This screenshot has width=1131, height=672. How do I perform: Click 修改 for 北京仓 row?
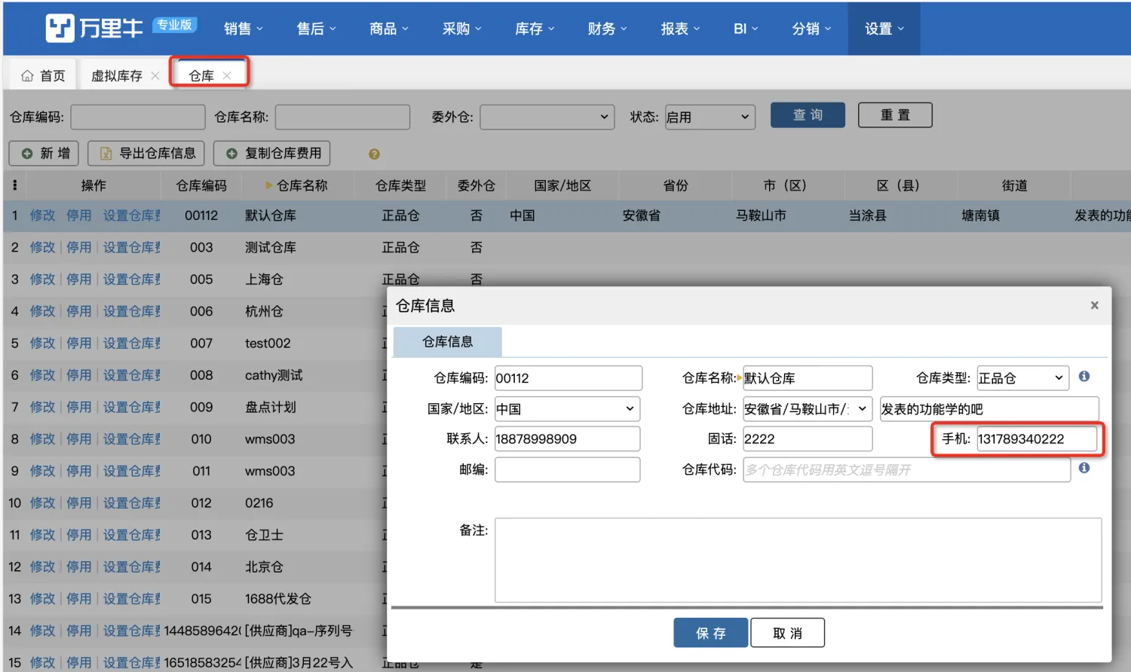(x=42, y=567)
